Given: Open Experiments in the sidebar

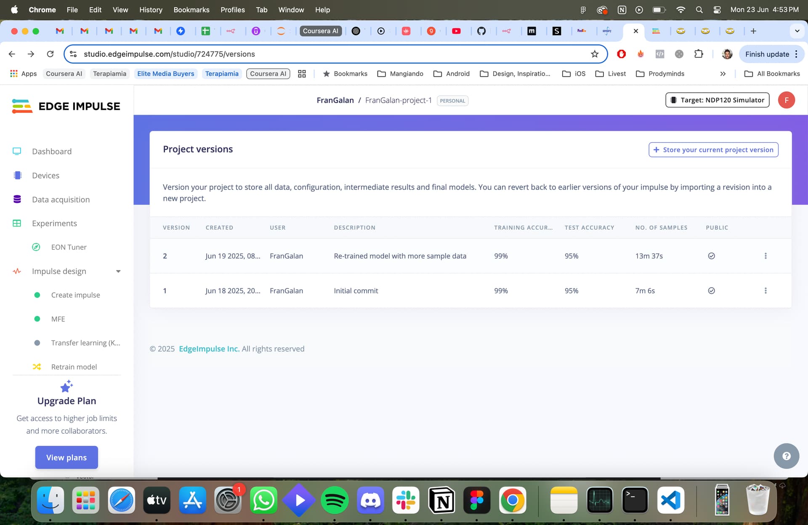Looking at the screenshot, I should click(x=54, y=223).
